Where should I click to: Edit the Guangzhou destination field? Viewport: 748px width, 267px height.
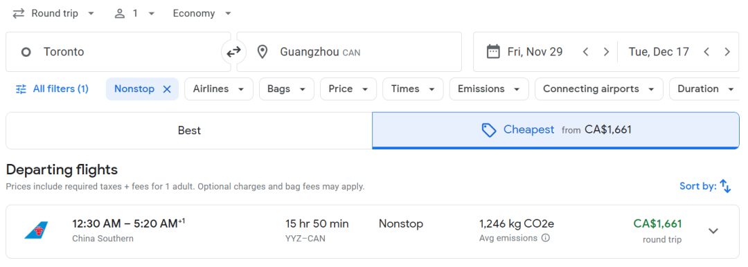coord(349,52)
